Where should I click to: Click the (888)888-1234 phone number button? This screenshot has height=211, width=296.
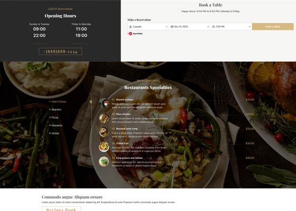(60, 51)
